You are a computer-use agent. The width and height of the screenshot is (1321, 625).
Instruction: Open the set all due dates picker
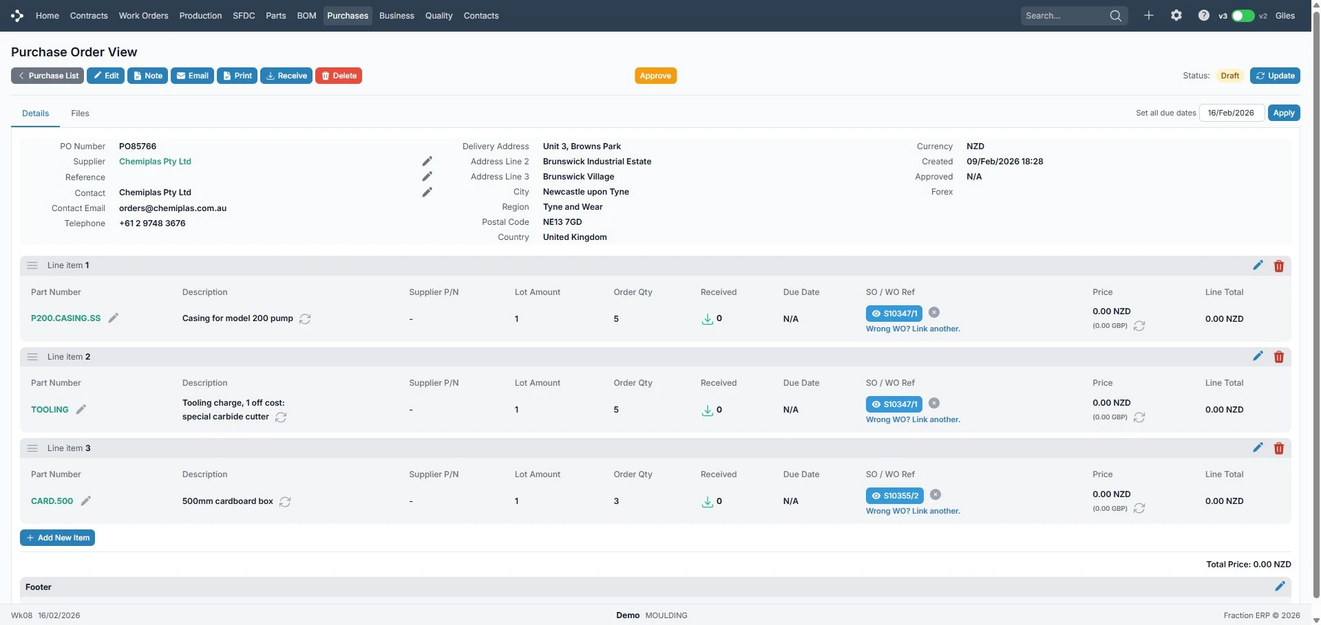pos(1231,113)
